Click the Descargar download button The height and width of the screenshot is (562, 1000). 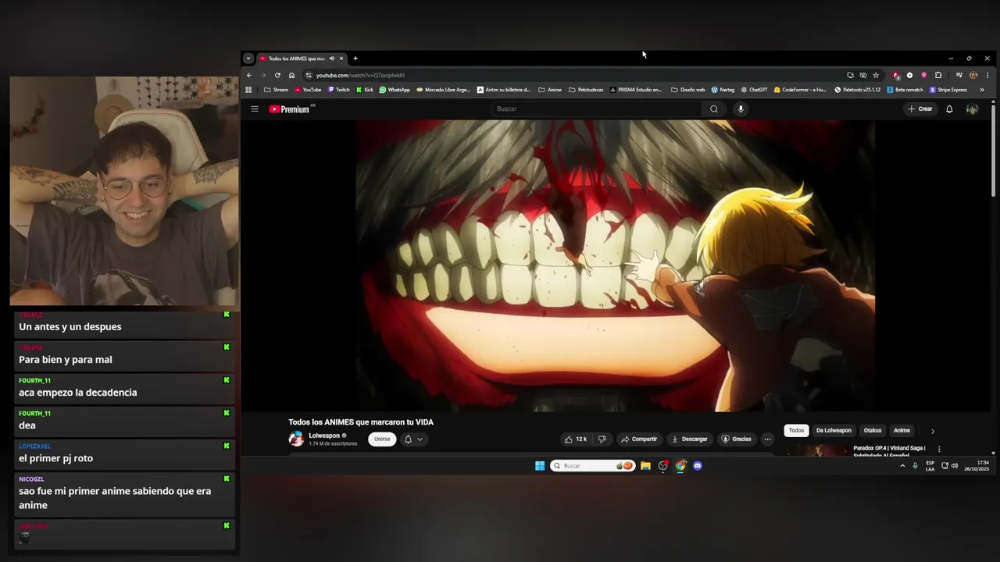click(689, 439)
